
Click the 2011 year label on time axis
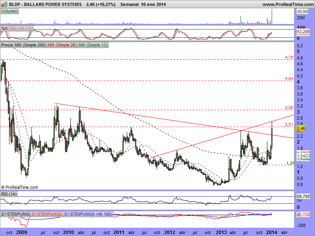coord(119,232)
